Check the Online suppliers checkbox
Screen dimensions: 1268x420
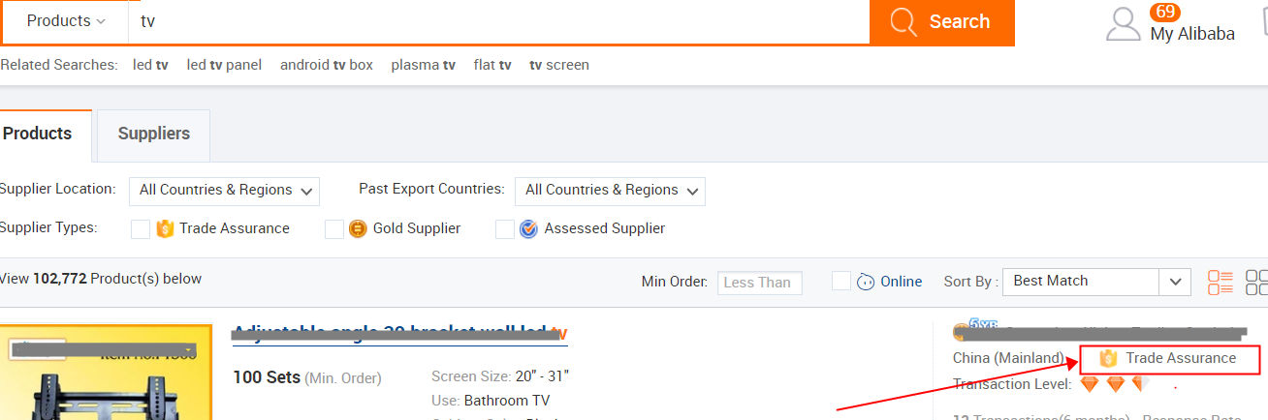pyautogui.click(x=841, y=281)
